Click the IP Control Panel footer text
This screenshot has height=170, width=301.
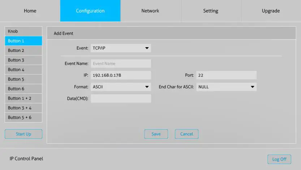coord(26,159)
